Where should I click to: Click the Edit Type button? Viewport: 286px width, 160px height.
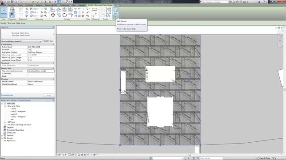coord(48,41)
